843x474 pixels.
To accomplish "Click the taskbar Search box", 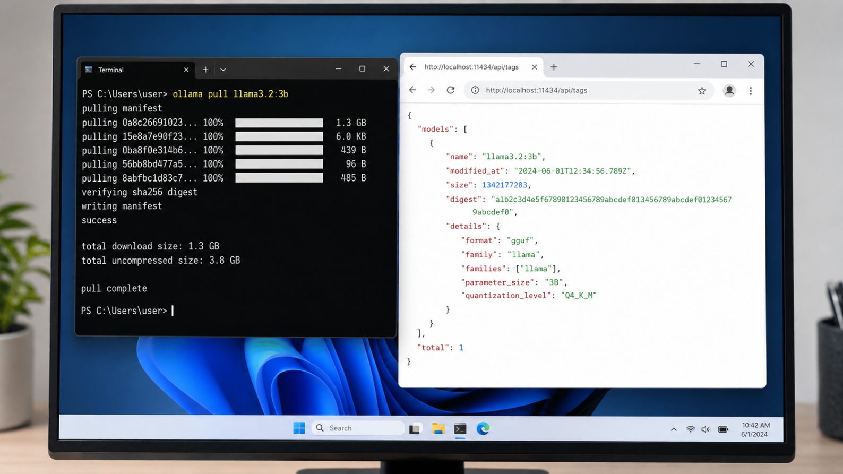I will [357, 428].
